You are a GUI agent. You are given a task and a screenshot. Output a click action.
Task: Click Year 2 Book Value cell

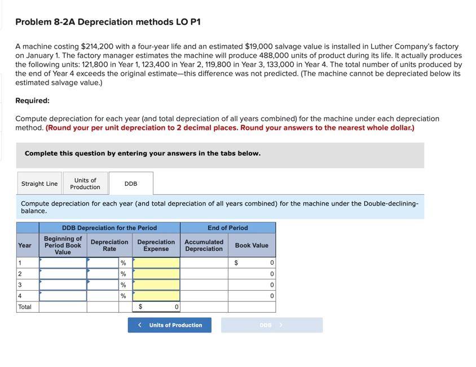[252, 274]
